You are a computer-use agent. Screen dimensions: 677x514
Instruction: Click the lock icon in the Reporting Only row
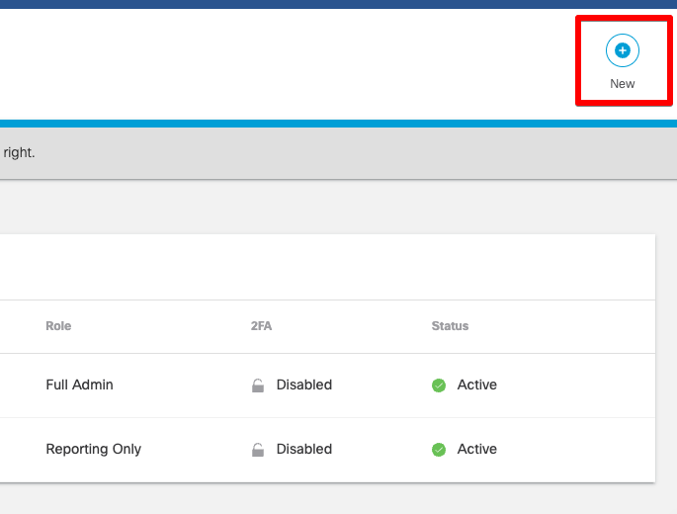[x=258, y=450]
